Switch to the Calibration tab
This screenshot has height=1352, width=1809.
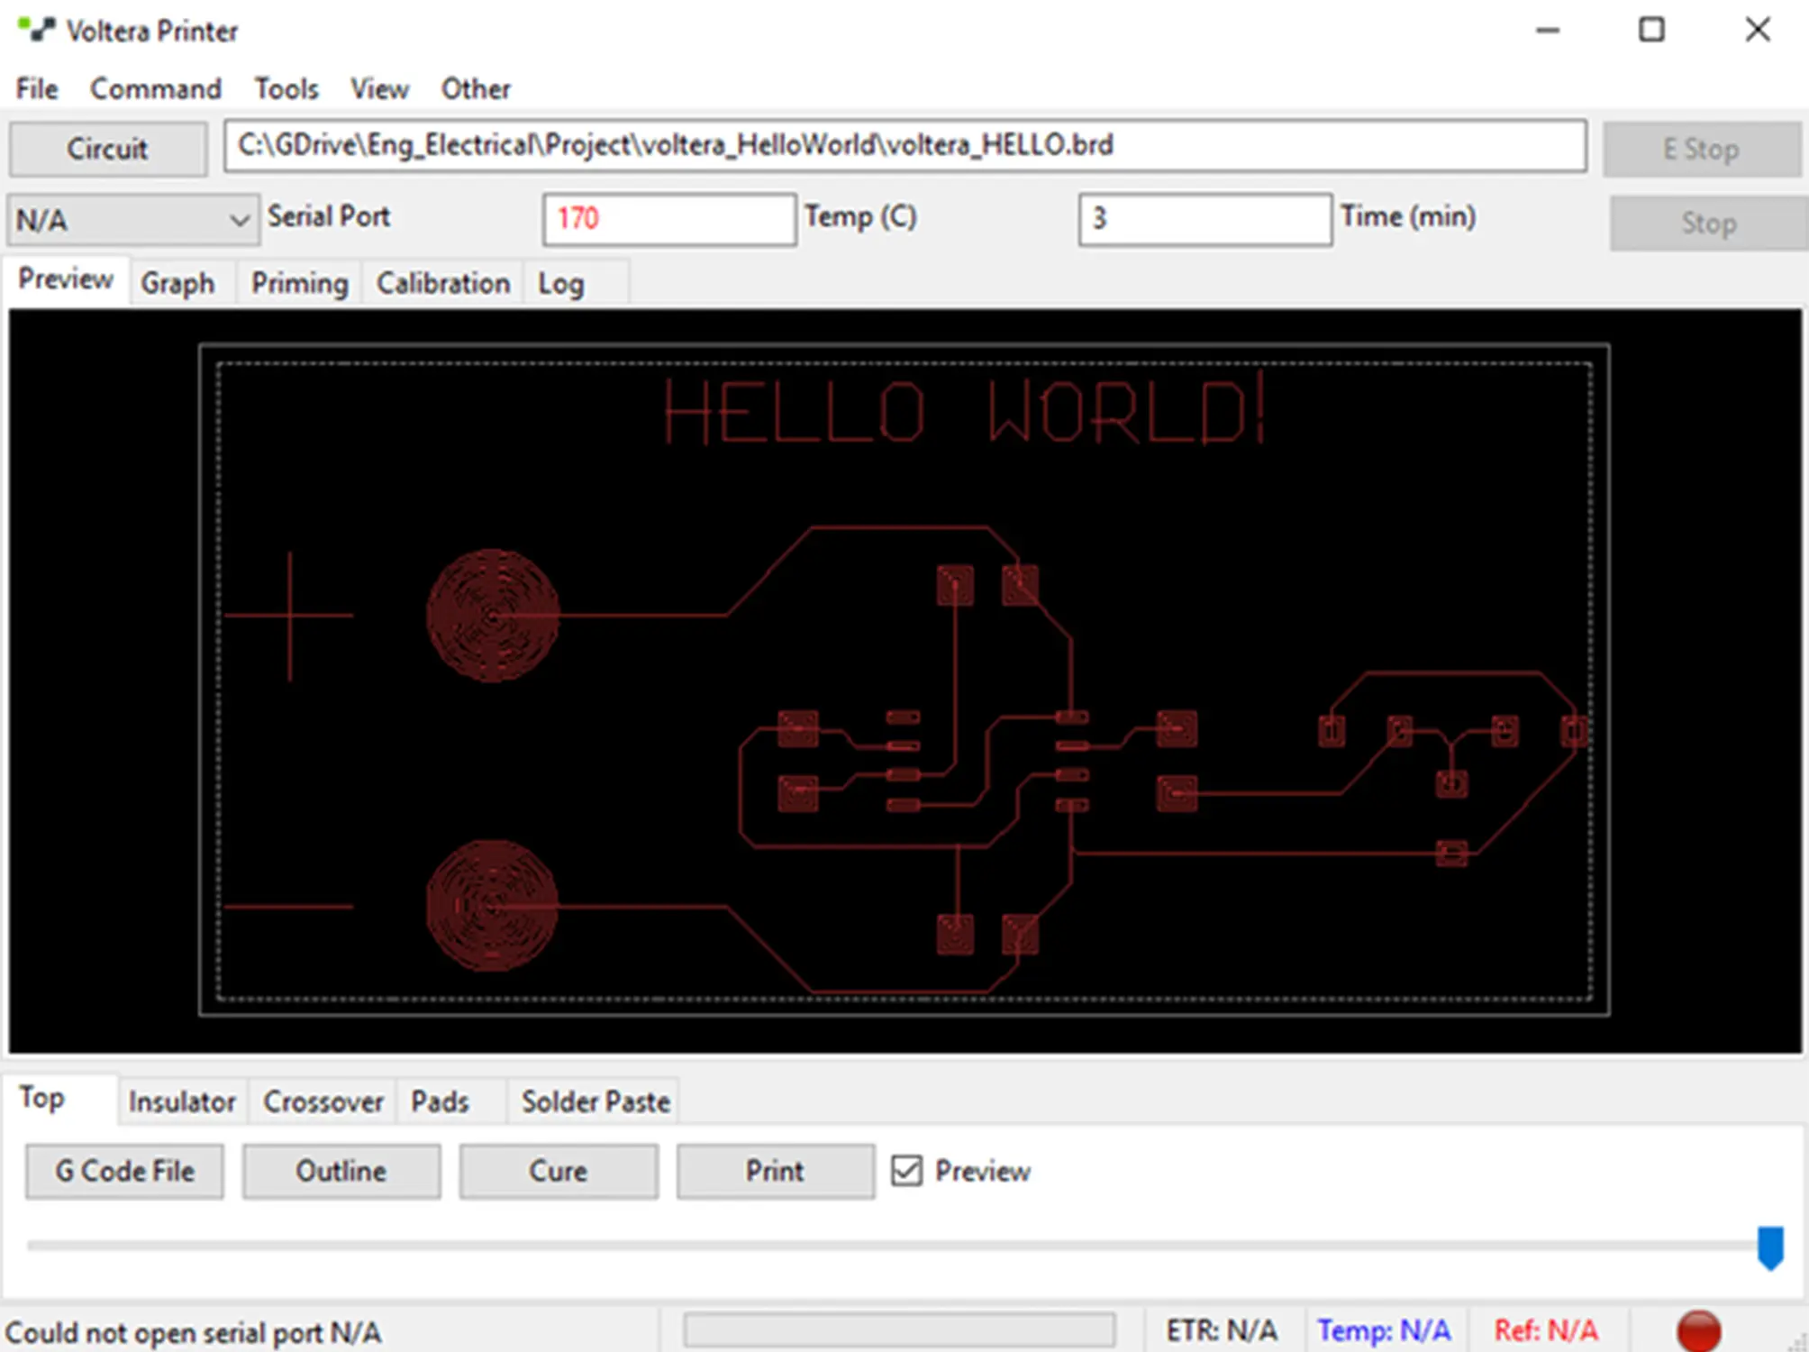point(442,283)
